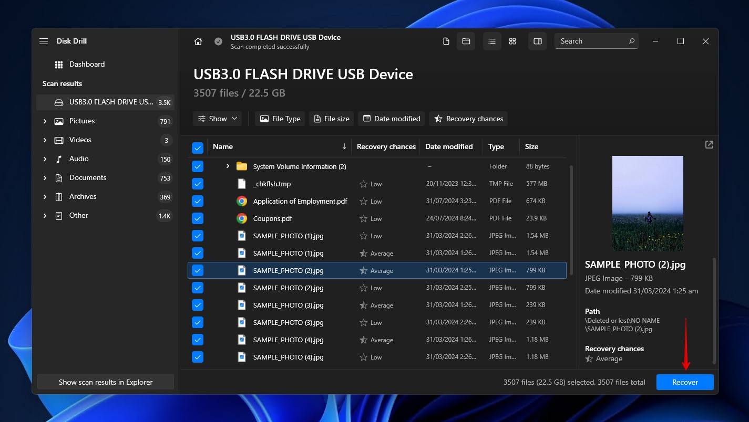Click the Other category icon
Screen dimensions: 749x422
point(59,215)
